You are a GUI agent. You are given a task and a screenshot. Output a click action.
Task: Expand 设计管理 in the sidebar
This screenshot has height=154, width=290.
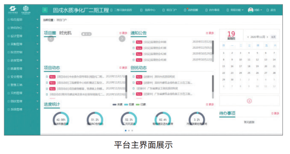[x=22, y=36]
